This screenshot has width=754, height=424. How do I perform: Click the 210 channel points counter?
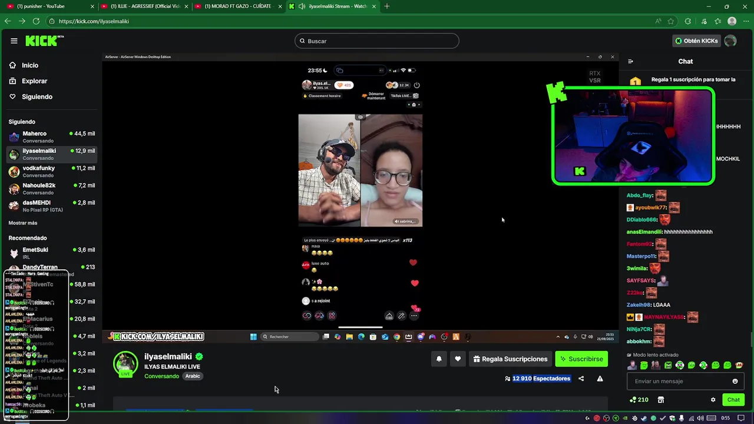click(x=639, y=400)
